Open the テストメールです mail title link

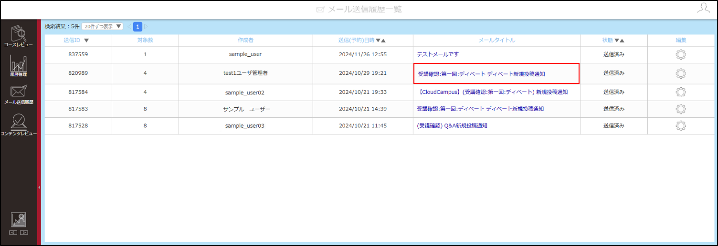pos(438,54)
